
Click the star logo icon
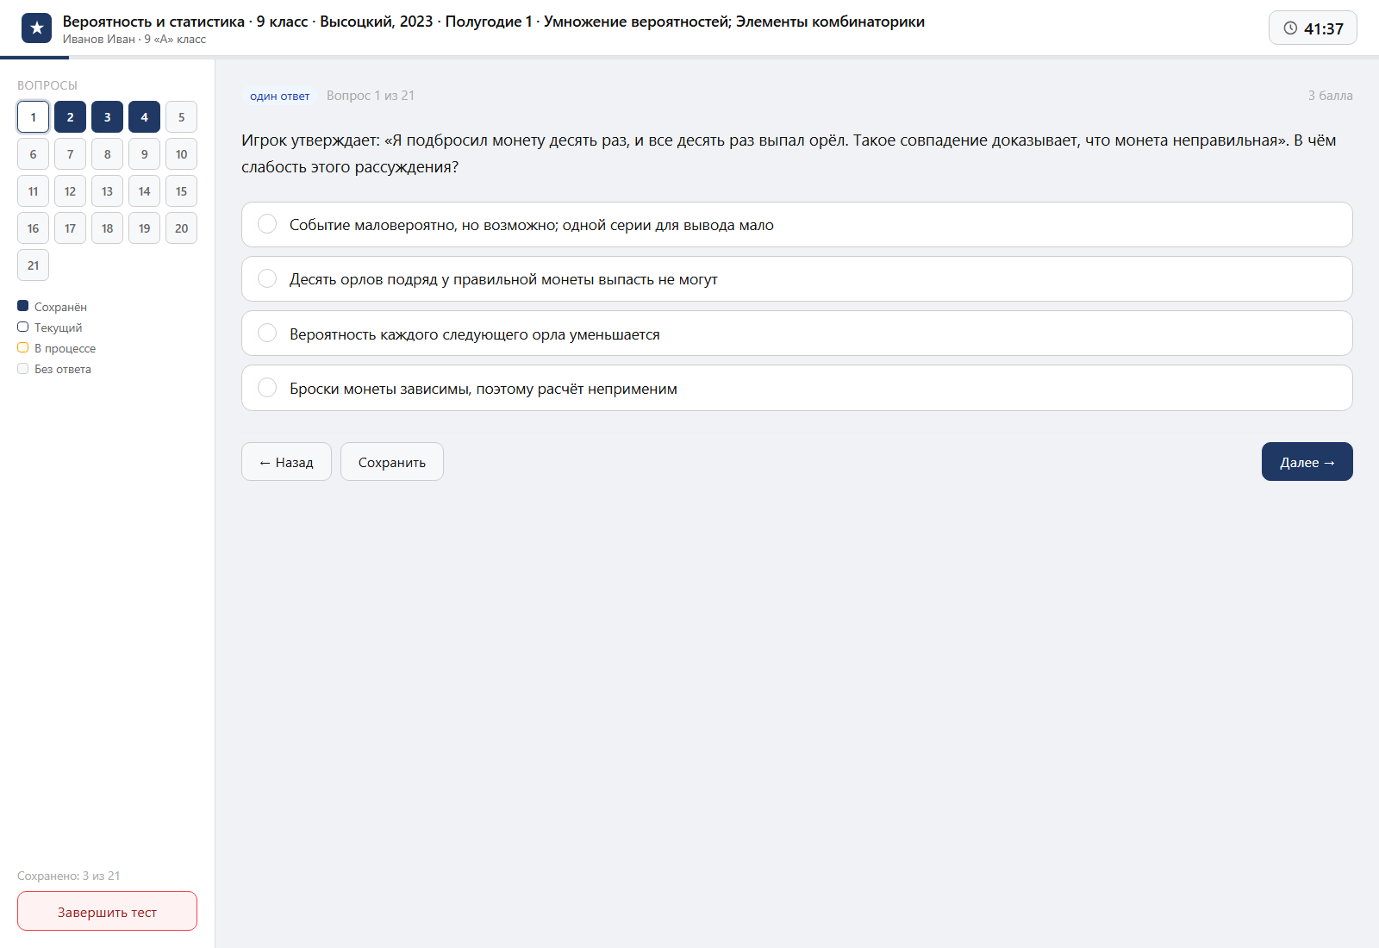click(x=36, y=28)
